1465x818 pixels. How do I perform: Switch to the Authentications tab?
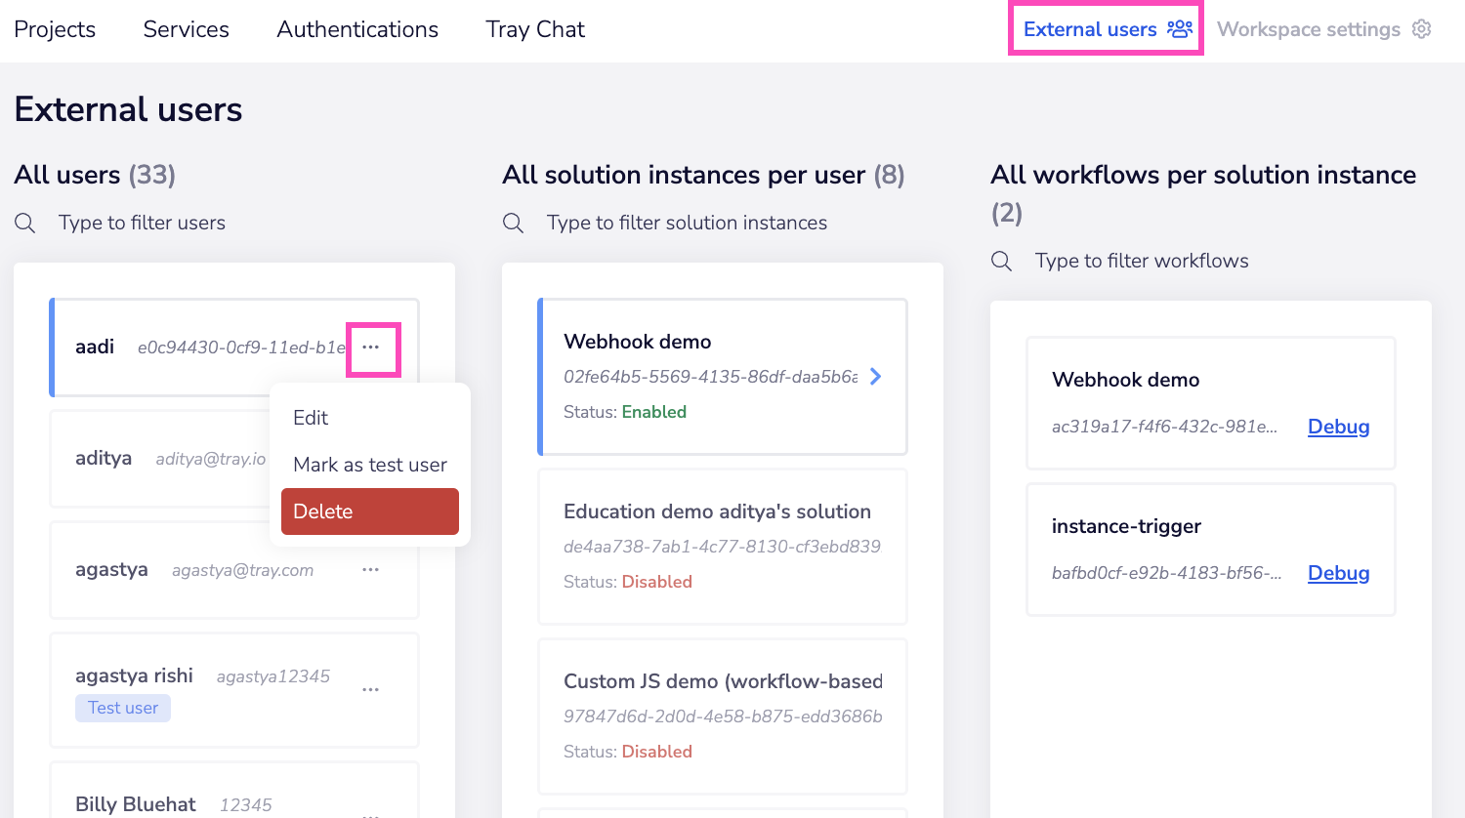pos(357,29)
